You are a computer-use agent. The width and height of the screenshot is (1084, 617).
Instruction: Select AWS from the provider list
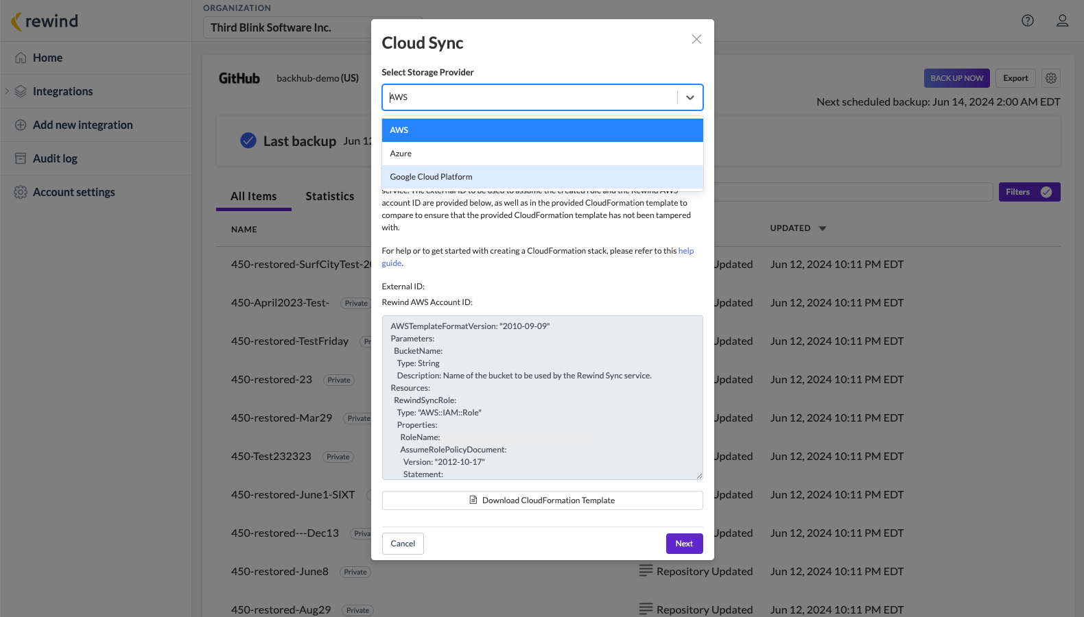543,130
